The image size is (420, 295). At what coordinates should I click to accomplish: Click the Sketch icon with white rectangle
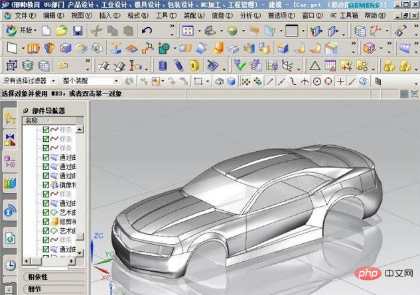(13, 48)
